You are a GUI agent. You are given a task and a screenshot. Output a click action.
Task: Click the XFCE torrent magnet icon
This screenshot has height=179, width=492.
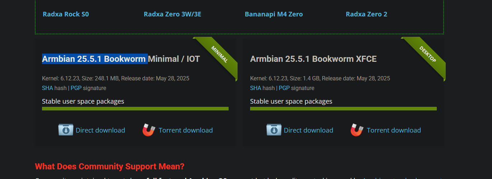[357, 130]
